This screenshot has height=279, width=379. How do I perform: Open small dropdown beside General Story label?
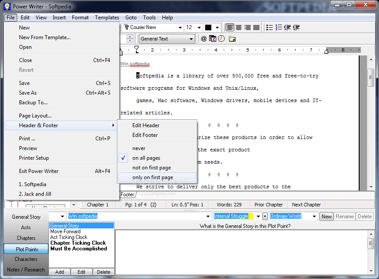coord(62,217)
